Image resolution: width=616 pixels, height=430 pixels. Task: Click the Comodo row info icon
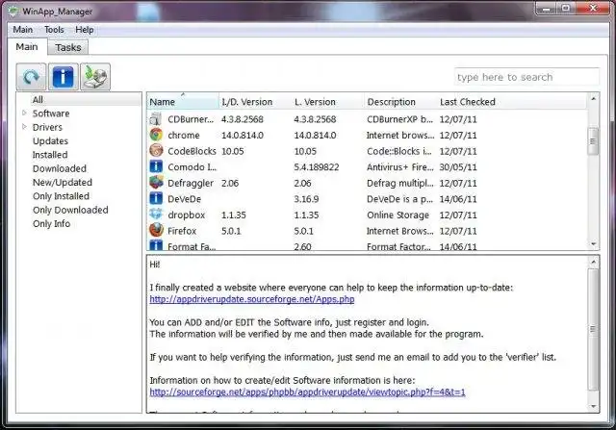[x=156, y=166]
